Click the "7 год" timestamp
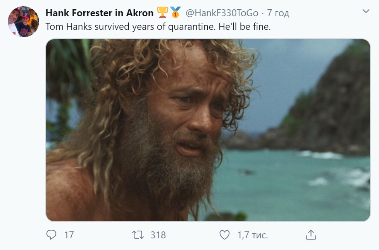Viewport: 379px width, 250px height. click(x=278, y=13)
